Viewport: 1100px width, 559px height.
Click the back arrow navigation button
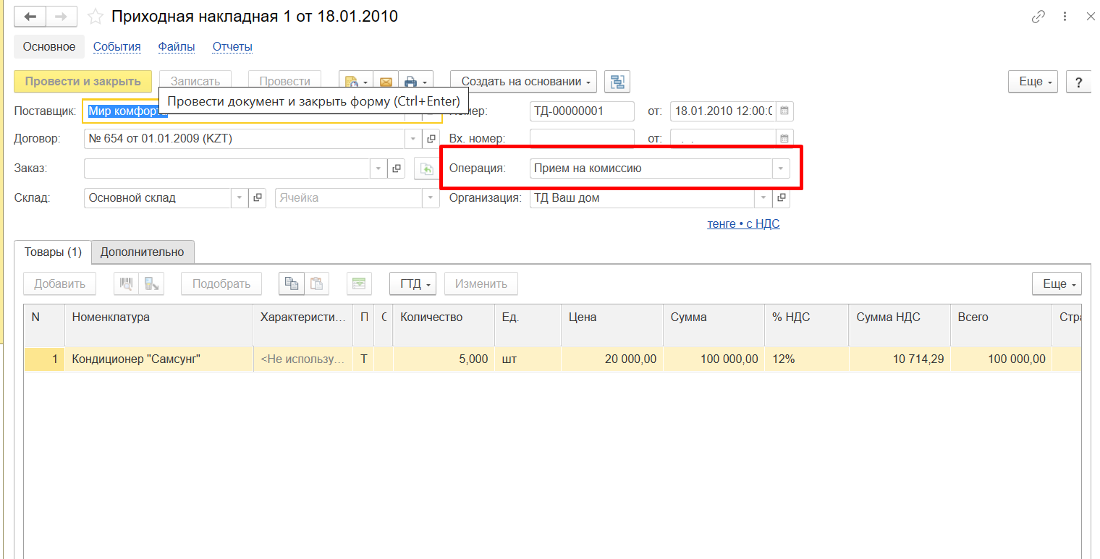30,16
